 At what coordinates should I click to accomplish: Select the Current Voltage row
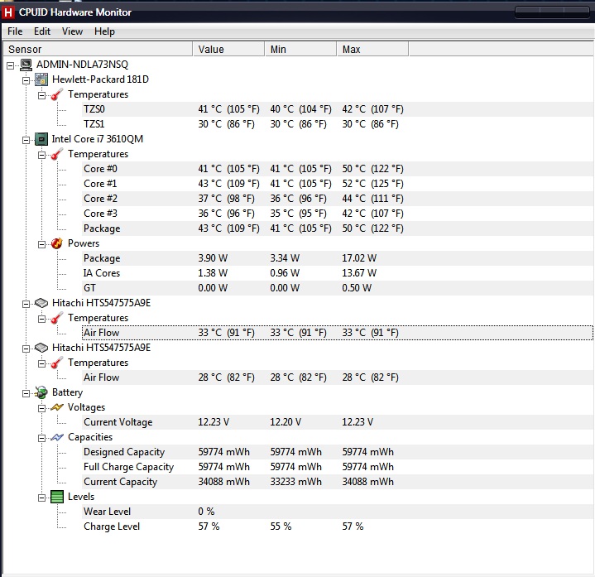click(338, 422)
